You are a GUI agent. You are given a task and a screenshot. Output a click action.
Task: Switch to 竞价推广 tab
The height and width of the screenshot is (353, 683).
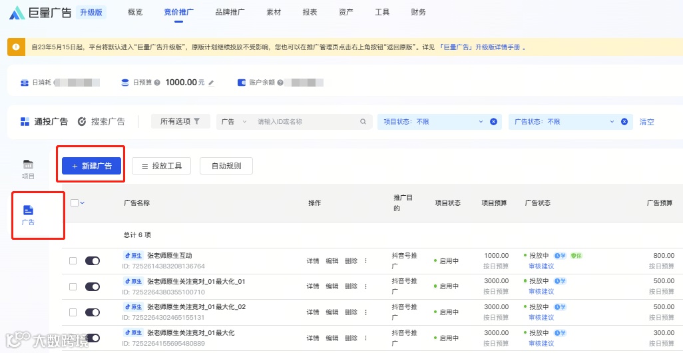point(178,12)
